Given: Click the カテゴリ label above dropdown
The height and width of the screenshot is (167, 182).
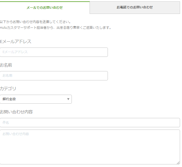Looking at the screenshot, I should click(8, 89).
